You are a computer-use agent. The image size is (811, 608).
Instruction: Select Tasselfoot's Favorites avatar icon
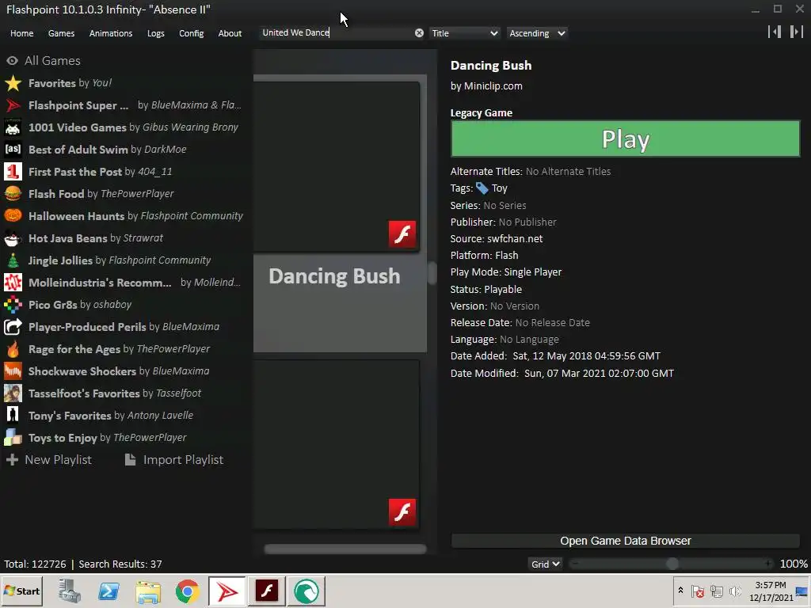pyautogui.click(x=13, y=393)
